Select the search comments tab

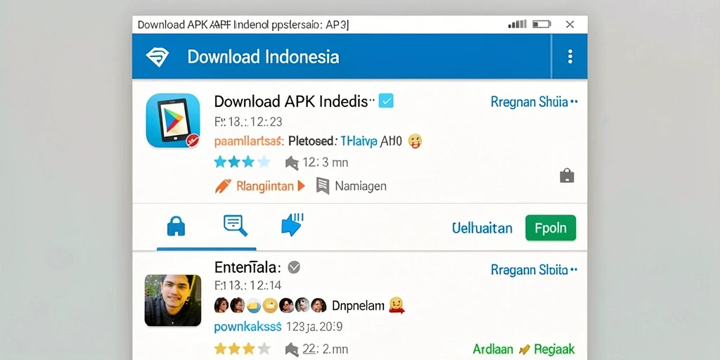235,226
